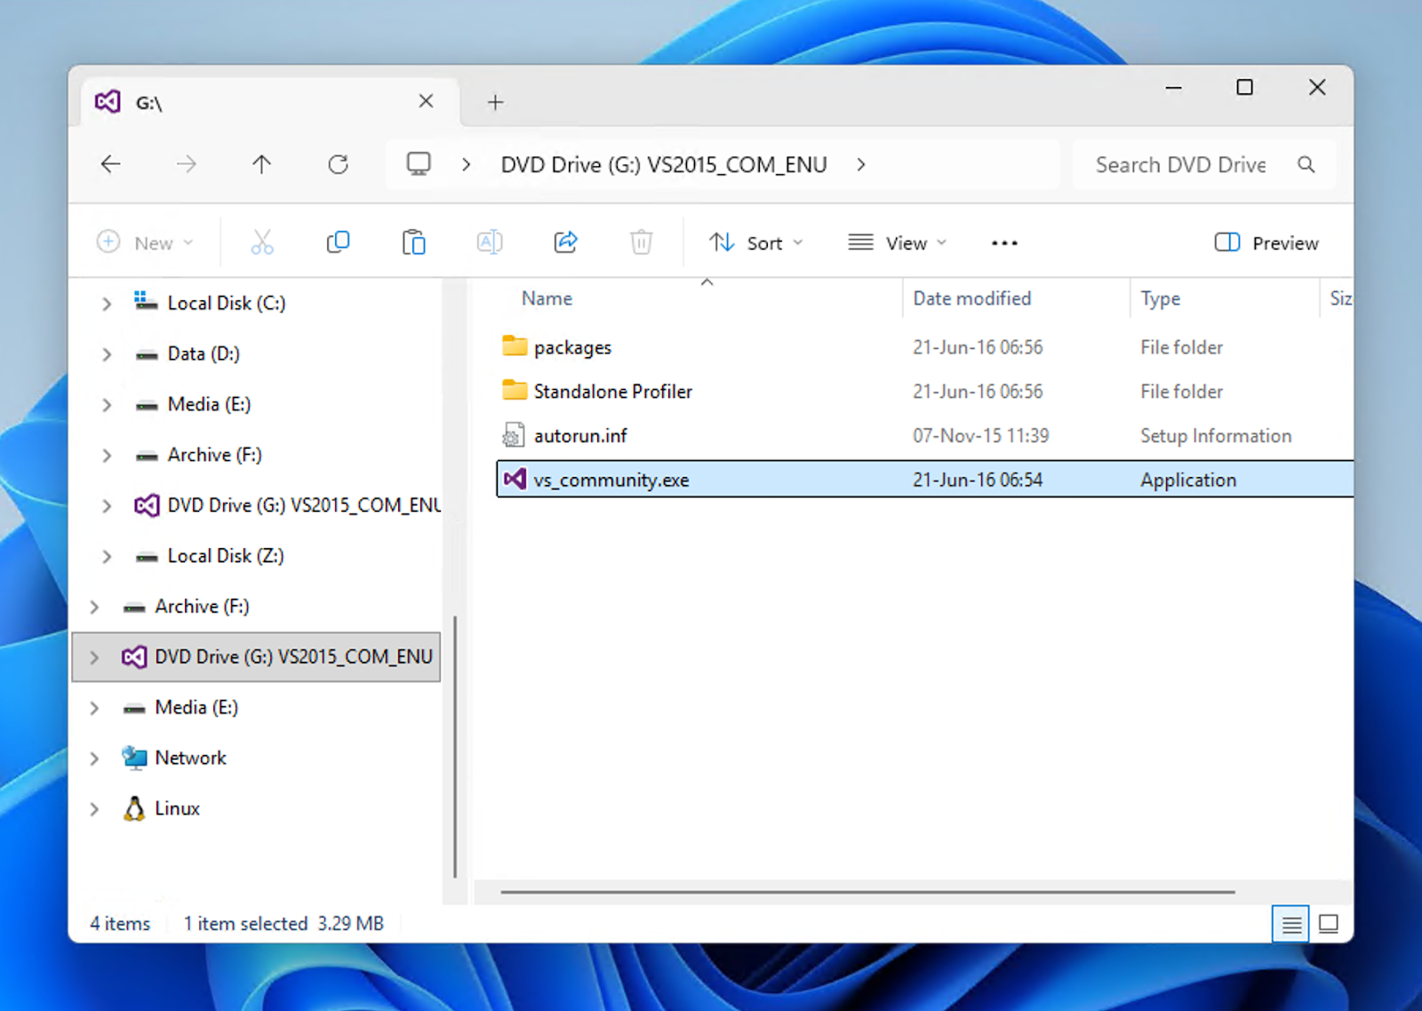This screenshot has height=1011, width=1422.
Task: Expand nested Archive (F:) tree node
Action: pos(107,456)
